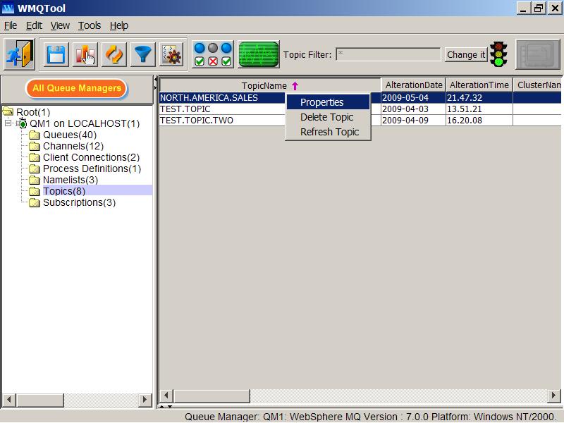Select Client Connections(2) in the tree
The image size is (564, 423).
tap(92, 157)
